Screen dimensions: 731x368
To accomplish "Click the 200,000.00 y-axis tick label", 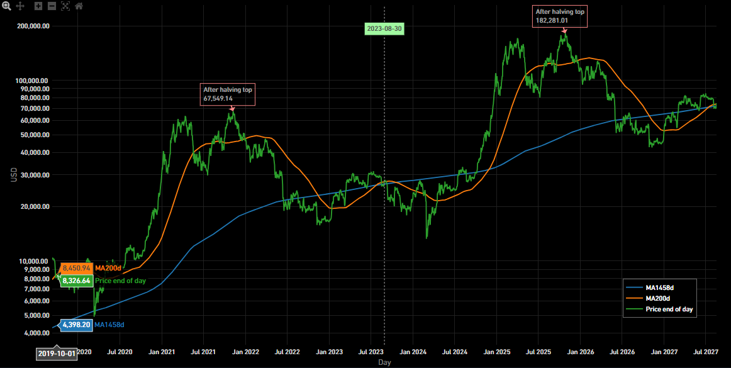I will tap(33, 26).
